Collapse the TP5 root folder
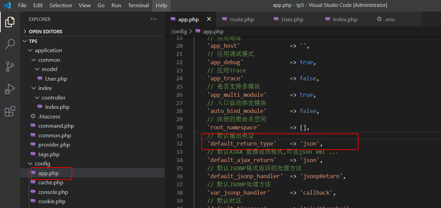This screenshot has width=441, height=208. pyautogui.click(x=92, y=41)
